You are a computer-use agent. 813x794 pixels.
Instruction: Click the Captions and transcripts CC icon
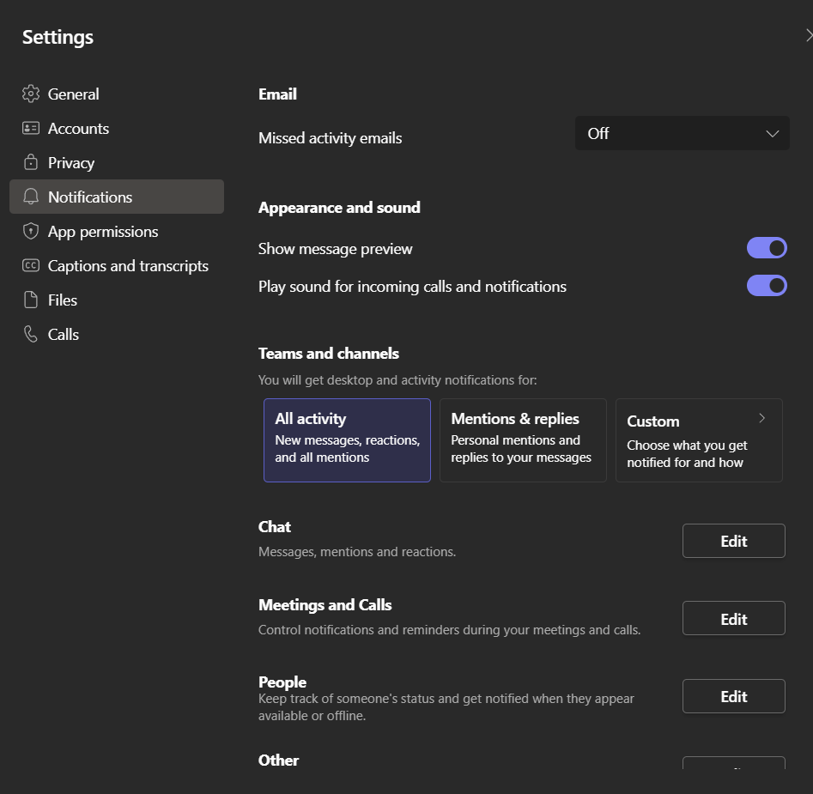click(x=31, y=265)
